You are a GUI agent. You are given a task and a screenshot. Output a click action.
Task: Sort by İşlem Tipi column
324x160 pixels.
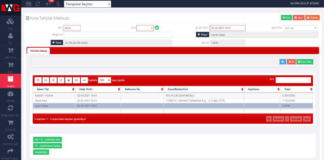coord(54,89)
